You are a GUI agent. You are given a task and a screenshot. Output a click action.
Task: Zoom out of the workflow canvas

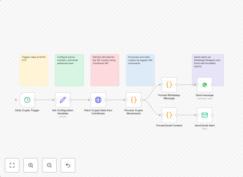point(49,165)
